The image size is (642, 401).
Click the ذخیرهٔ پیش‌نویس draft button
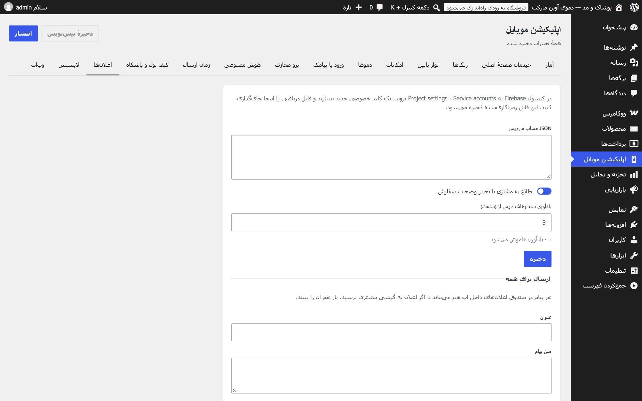(x=70, y=33)
